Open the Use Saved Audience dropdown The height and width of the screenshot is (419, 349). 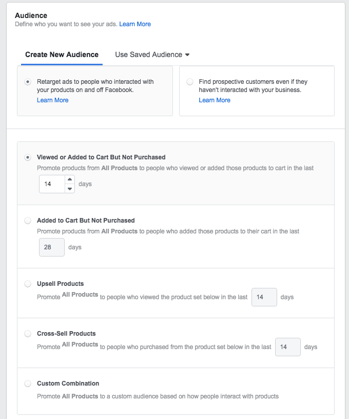coord(152,54)
